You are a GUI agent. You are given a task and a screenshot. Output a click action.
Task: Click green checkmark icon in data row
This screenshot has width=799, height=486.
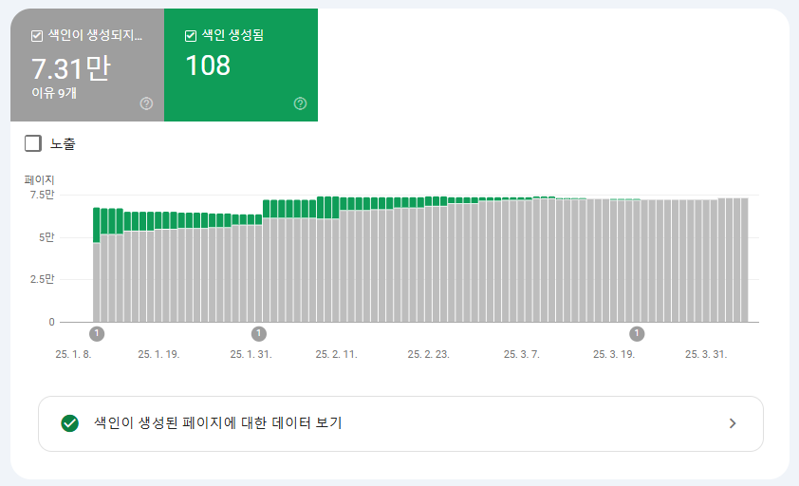pos(70,423)
